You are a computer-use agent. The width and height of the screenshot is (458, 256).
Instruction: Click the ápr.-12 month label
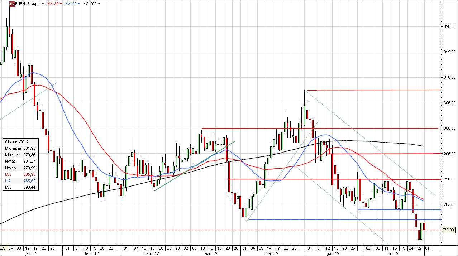tap(211, 253)
